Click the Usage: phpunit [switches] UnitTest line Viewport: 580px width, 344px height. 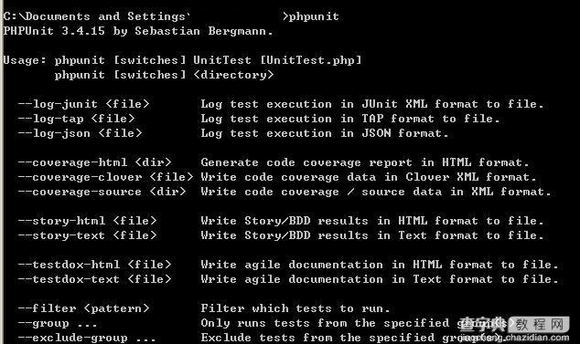183,60
